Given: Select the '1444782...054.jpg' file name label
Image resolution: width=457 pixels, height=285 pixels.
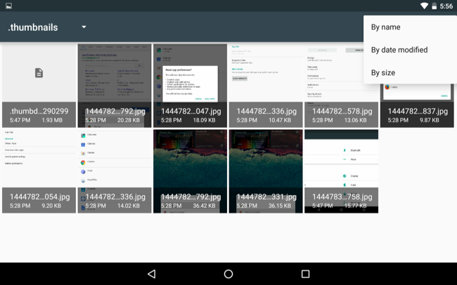Looking at the screenshot, I should tap(39, 197).
